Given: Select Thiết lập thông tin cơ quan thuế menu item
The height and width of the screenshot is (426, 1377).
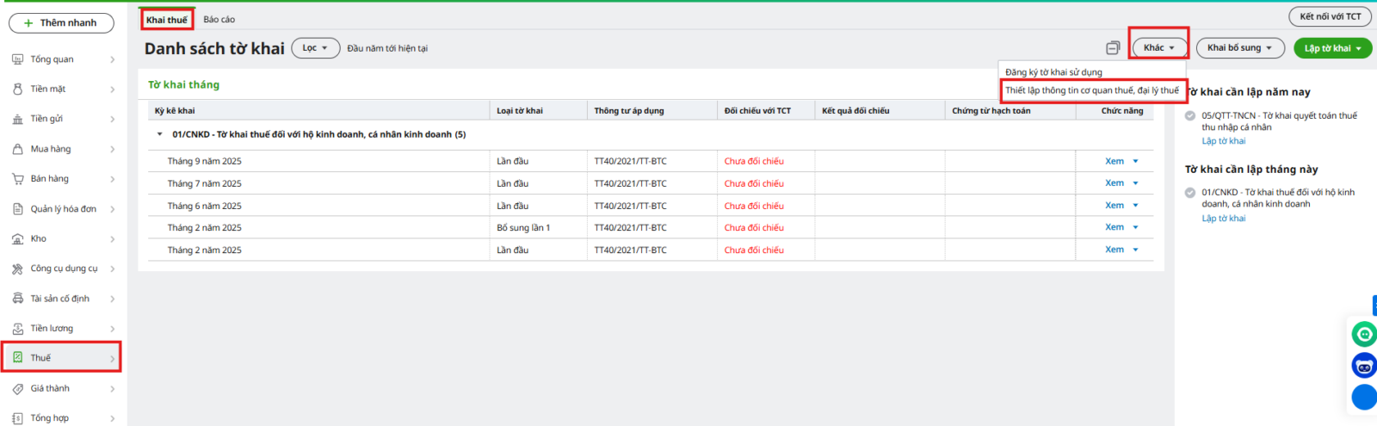Looking at the screenshot, I should pos(1091,90).
